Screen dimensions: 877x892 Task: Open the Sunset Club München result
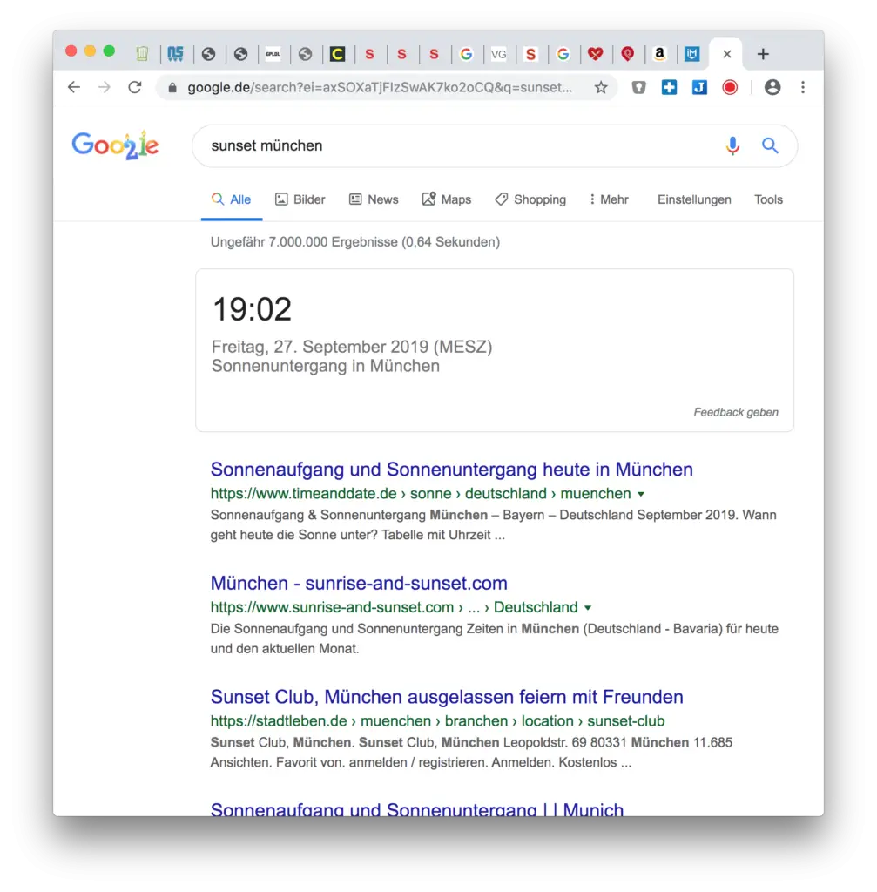(x=445, y=697)
